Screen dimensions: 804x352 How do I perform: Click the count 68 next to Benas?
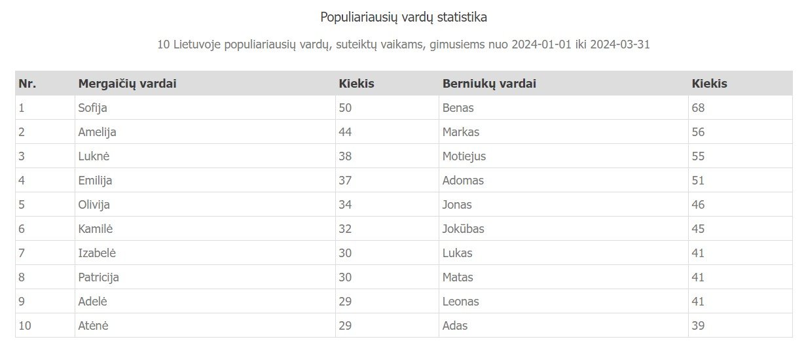[x=697, y=108]
